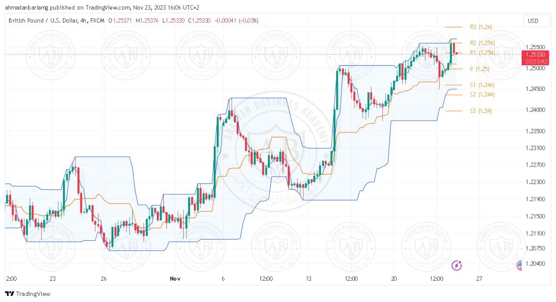Select the S1 (1.246) support label

click(x=482, y=85)
